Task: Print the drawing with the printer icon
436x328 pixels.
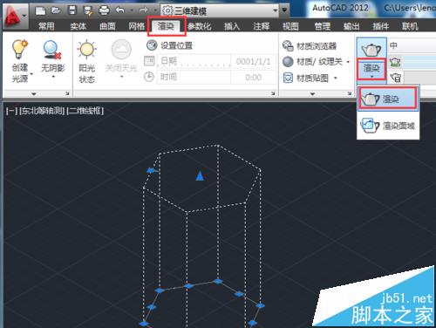Action: coord(104,10)
